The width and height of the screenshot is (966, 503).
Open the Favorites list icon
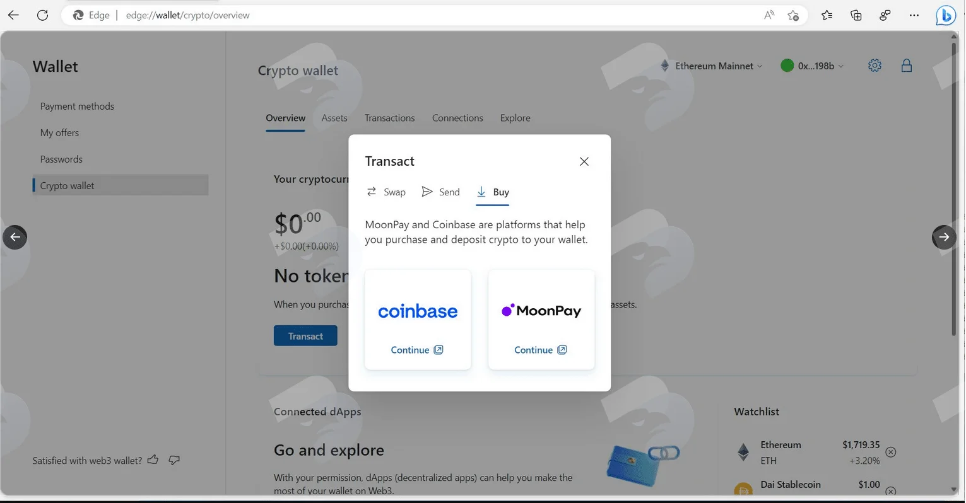[827, 15]
